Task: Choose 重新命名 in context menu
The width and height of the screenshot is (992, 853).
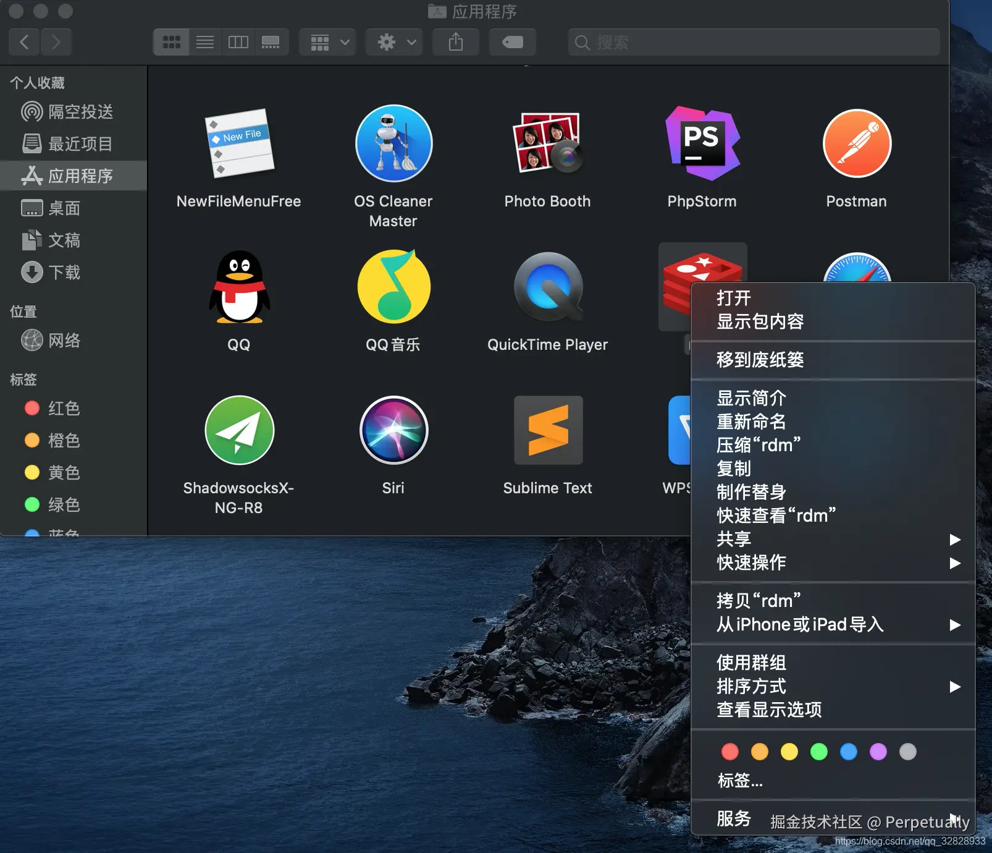Action: pyautogui.click(x=833, y=422)
